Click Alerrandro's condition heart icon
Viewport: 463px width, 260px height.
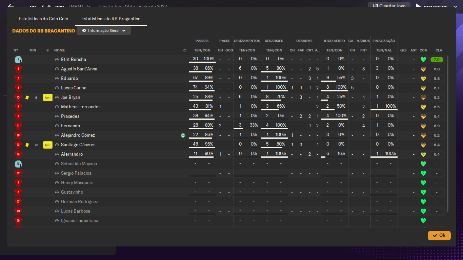click(423, 154)
